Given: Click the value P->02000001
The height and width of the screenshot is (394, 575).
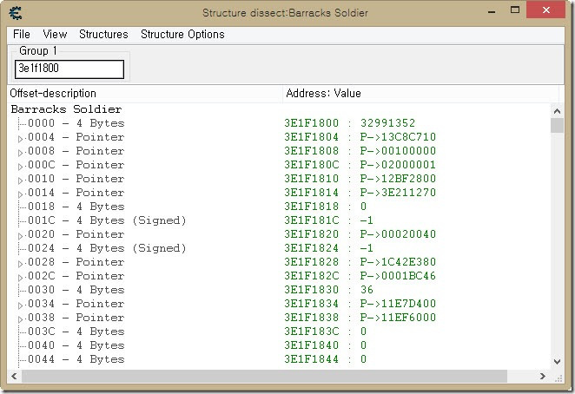Looking at the screenshot, I should pos(398,165).
